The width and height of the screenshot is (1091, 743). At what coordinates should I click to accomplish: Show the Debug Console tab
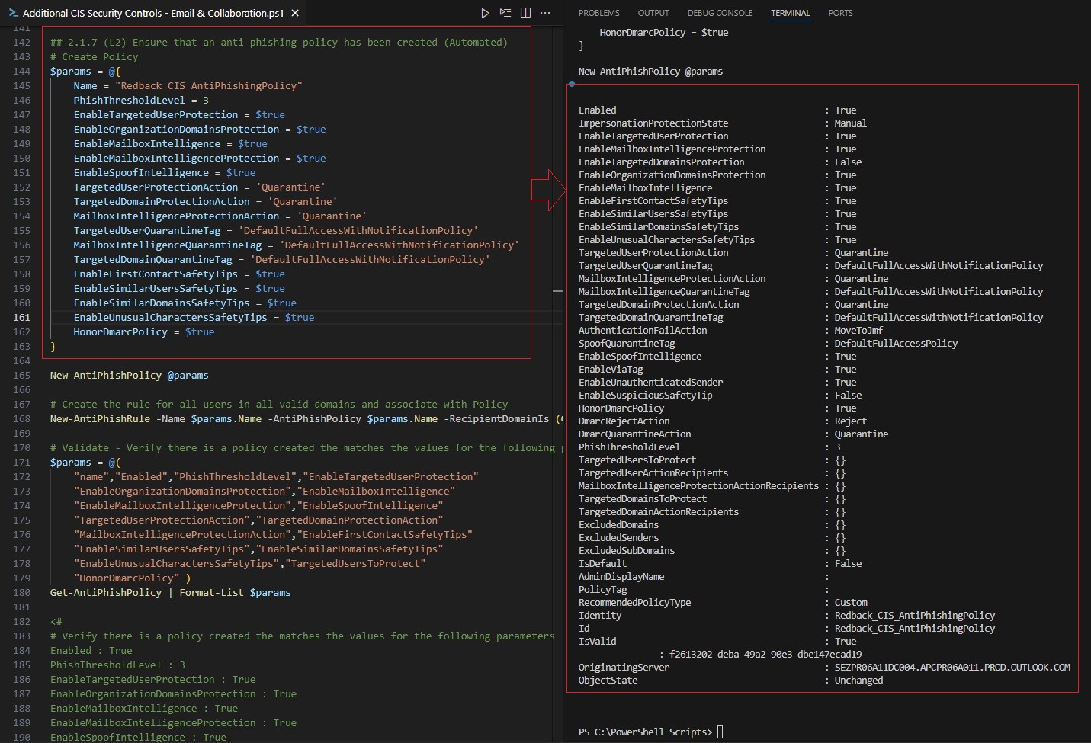pyautogui.click(x=719, y=13)
